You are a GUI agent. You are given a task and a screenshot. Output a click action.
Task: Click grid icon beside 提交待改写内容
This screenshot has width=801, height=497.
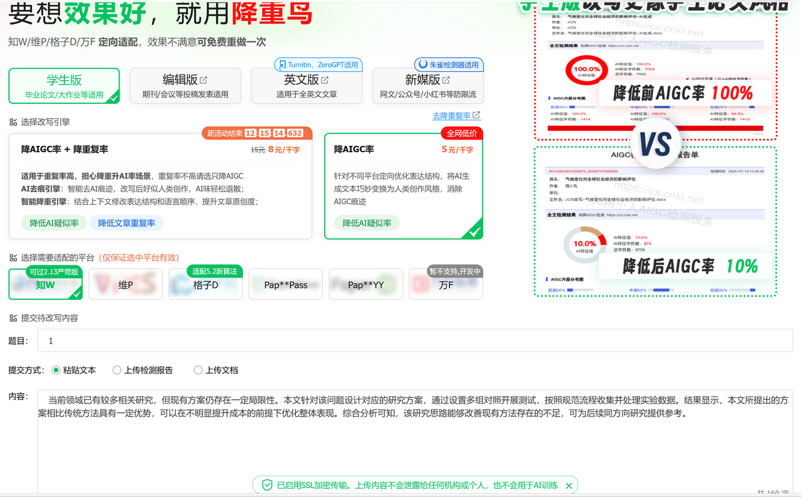point(13,318)
